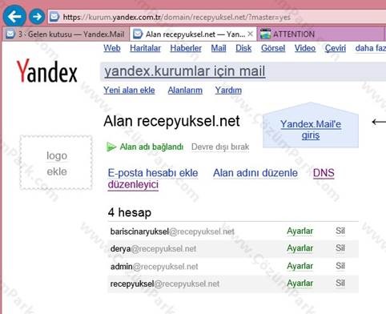
Task: Click the Alan recepyuksel.net page title
Action: [171, 121]
